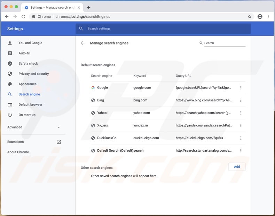Bookmark this page with the star icon
275x216 pixels.
250,17
